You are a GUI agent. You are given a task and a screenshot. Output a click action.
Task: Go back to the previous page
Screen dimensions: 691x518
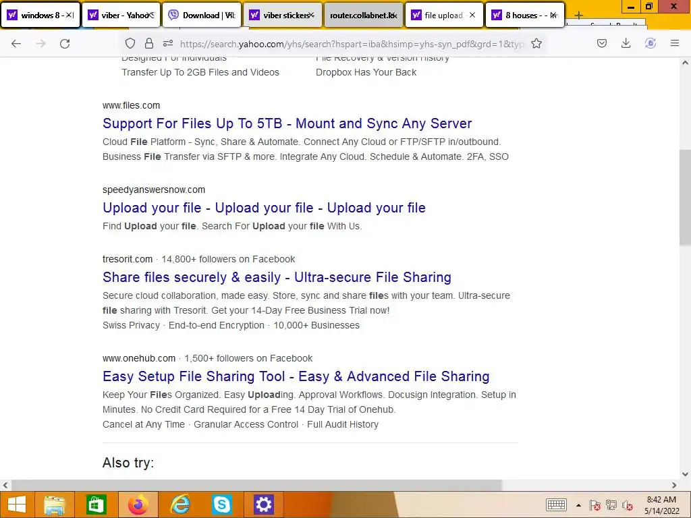click(x=16, y=44)
